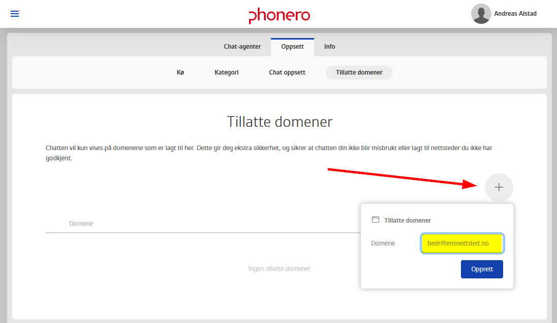Screen dimensions: 557x323
Task: Open Andreas Alstad's profile avatar
Action: point(481,14)
